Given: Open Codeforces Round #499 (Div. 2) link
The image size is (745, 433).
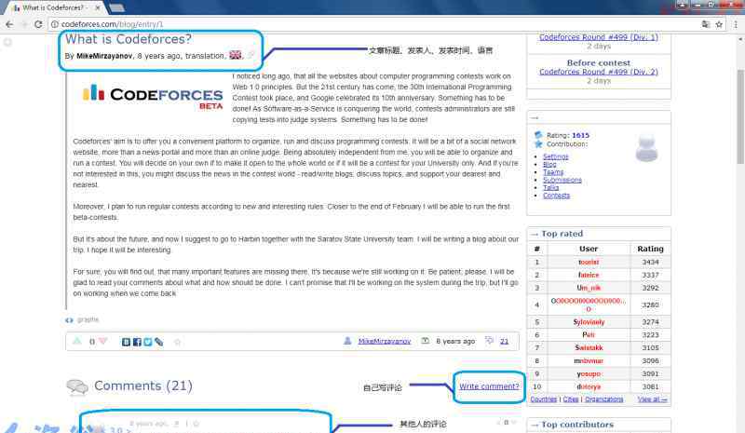Looking at the screenshot, I should coord(599,72).
